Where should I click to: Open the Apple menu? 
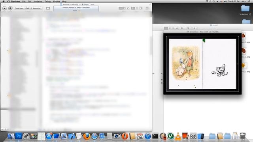click(x=4, y=1)
